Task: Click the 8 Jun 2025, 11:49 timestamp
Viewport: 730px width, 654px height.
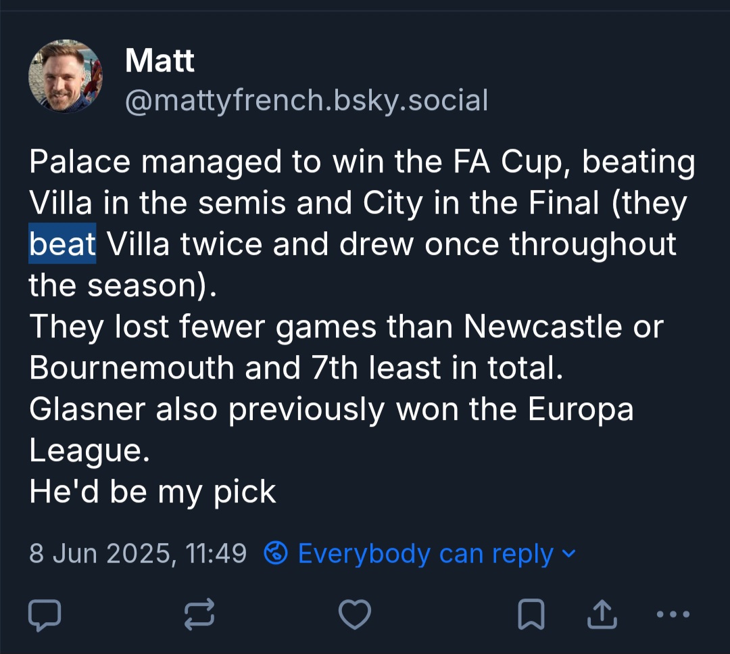Action: coord(138,553)
